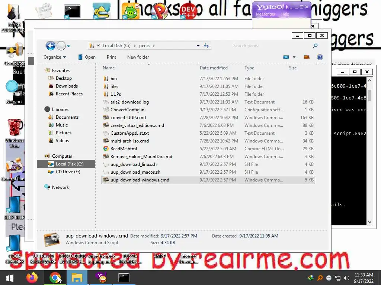Click Messenger menu in Yahoo Messenger window

click(265, 14)
